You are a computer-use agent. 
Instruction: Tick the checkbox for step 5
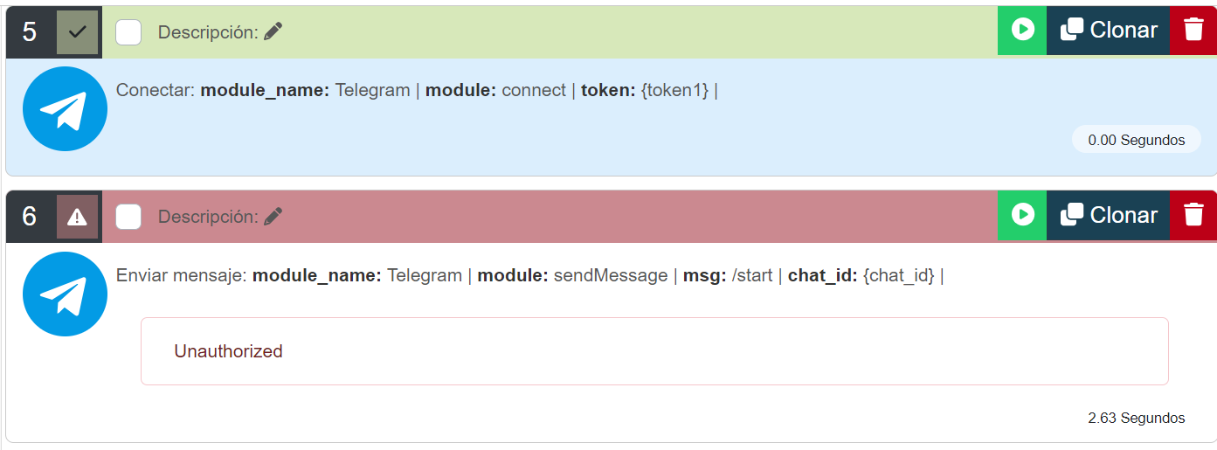tap(128, 32)
